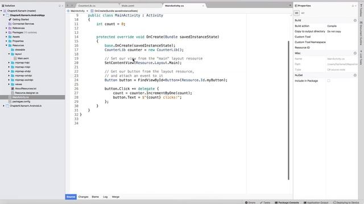Click code line 24 FindViewById statement

[166, 80]
